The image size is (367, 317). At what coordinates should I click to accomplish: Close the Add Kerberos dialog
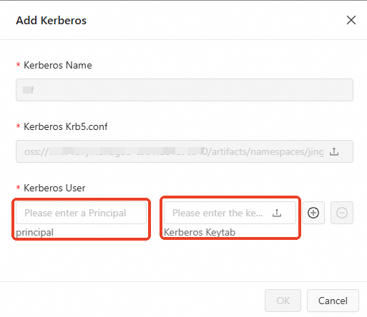pyautogui.click(x=351, y=20)
